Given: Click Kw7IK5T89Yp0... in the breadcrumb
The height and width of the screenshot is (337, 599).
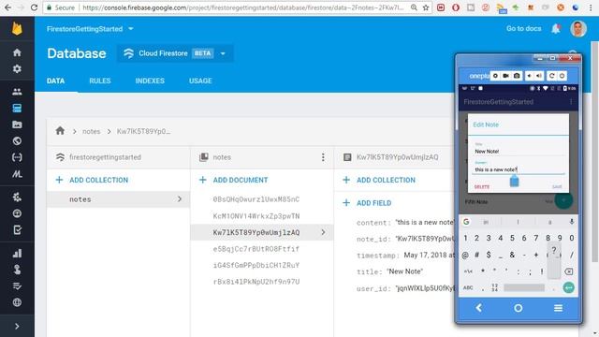Looking at the screenshot, I should (143, 131).
